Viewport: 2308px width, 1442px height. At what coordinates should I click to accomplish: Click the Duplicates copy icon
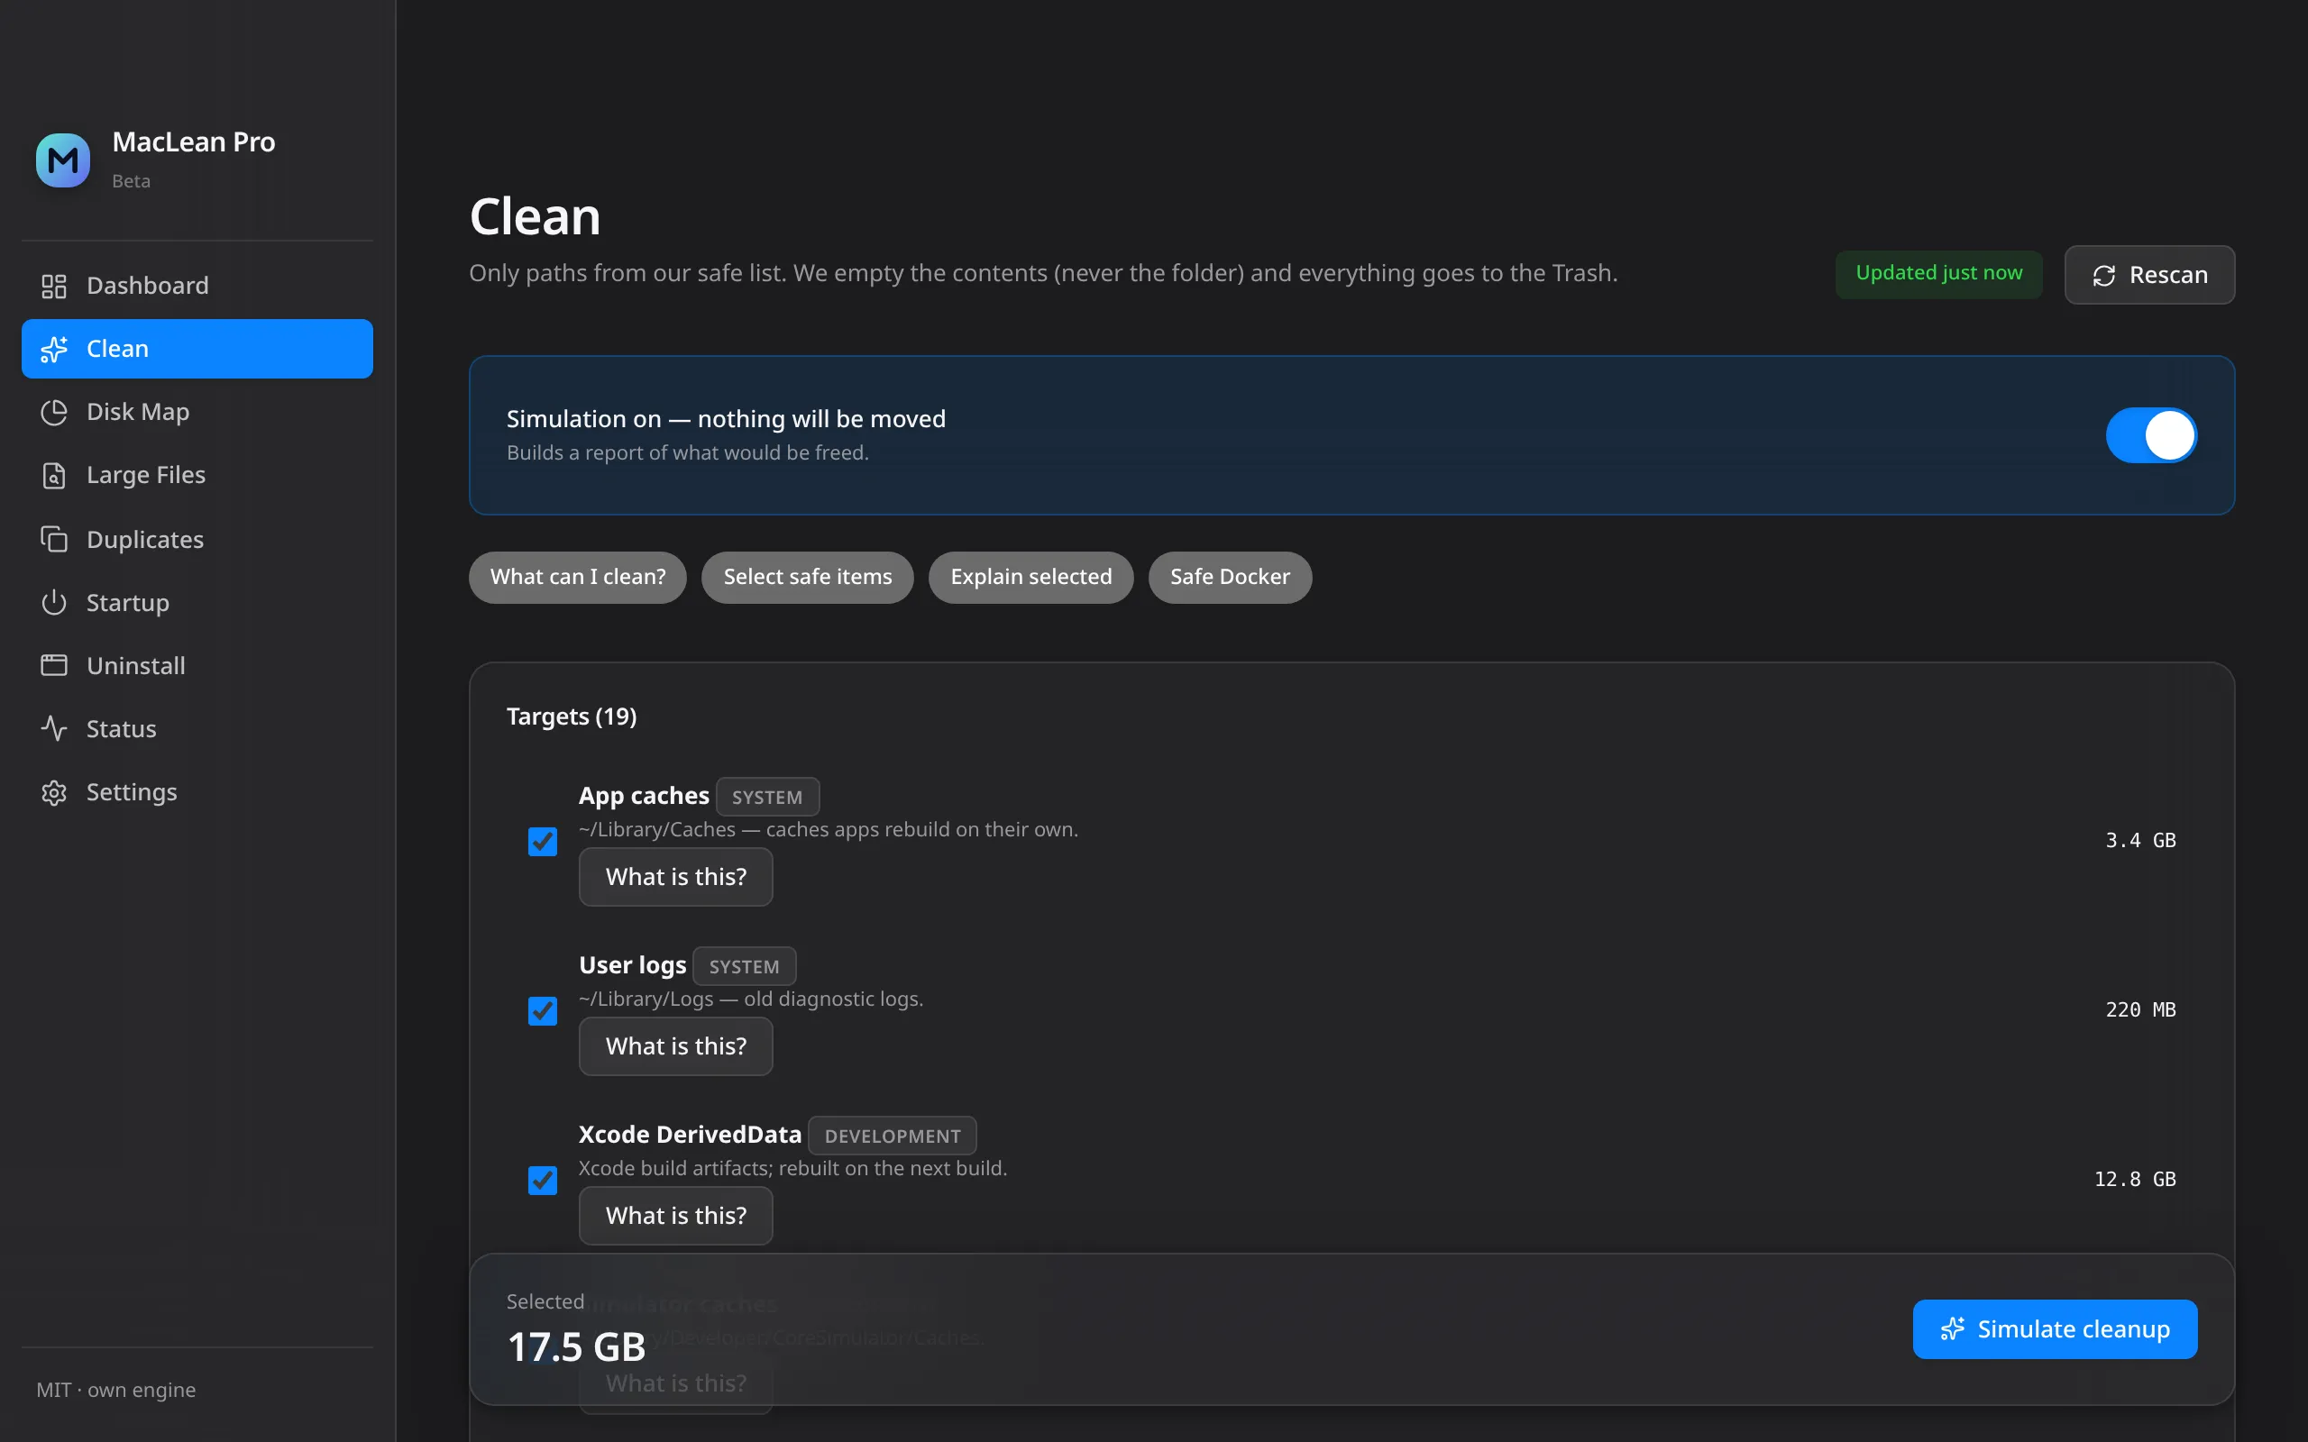tap(54, 539)
